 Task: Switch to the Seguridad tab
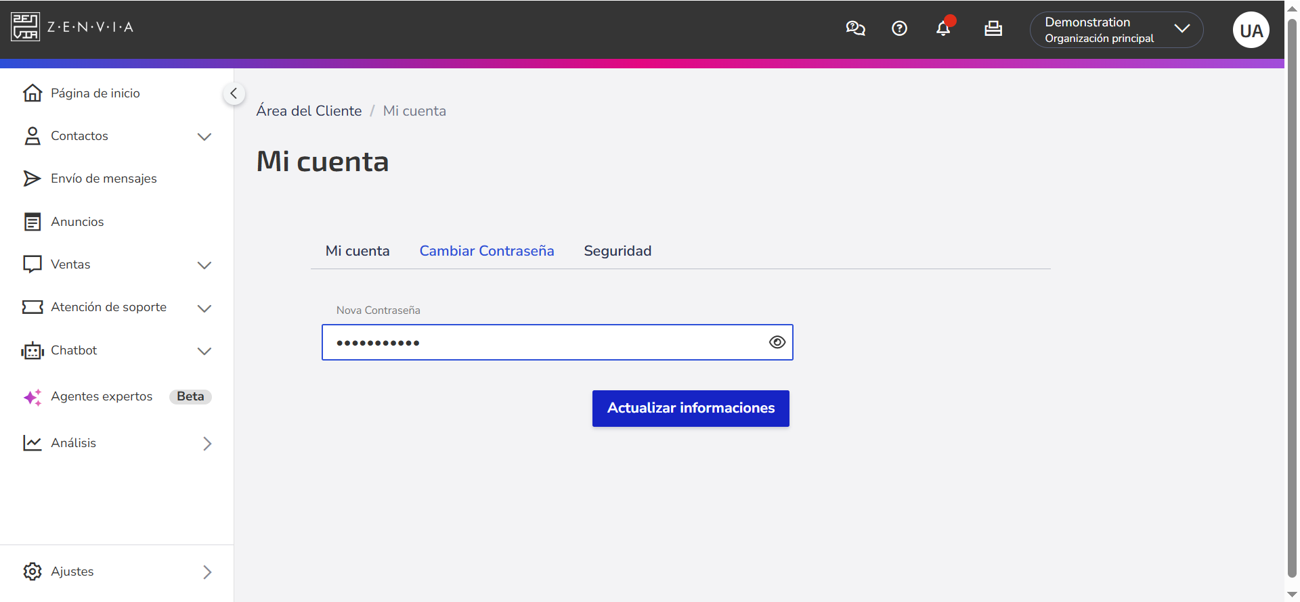617,251
